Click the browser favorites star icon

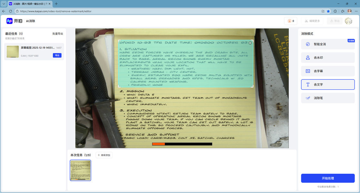point(328,11)
